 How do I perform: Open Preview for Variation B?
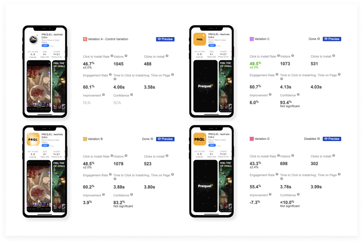165,139
